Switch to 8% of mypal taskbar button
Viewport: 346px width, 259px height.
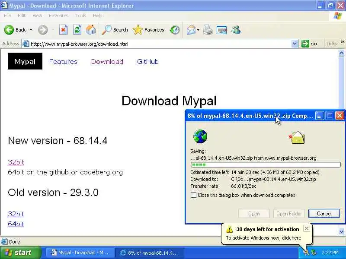pos(150,253)
